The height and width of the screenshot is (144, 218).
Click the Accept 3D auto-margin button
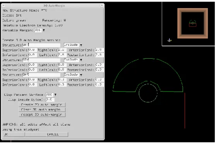(42, 115)
